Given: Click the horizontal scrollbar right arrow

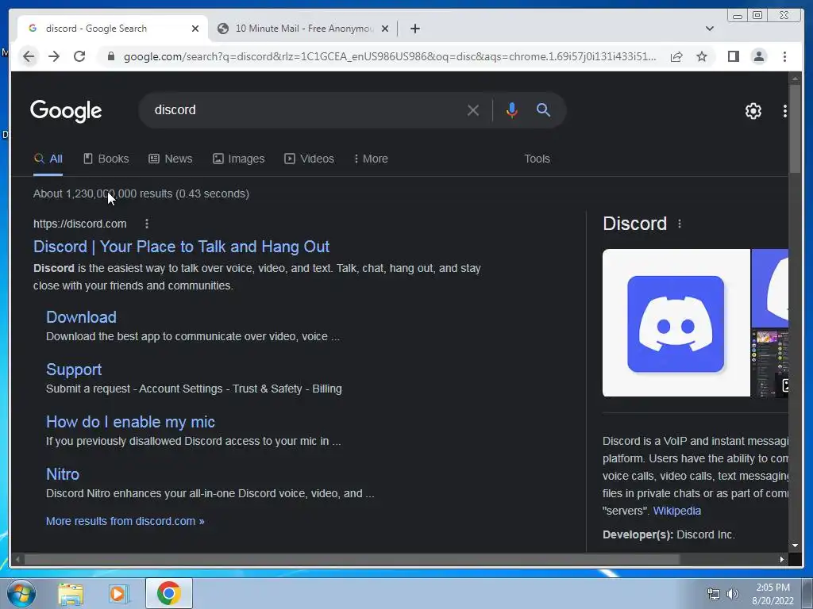Looking at the screenshot, I should pyautogui.click(x=781, y=559).
